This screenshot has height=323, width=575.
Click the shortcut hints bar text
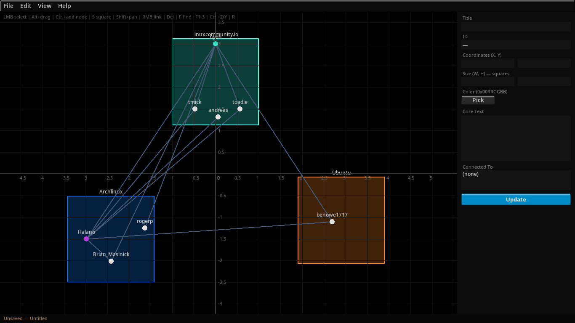[119, 17]
